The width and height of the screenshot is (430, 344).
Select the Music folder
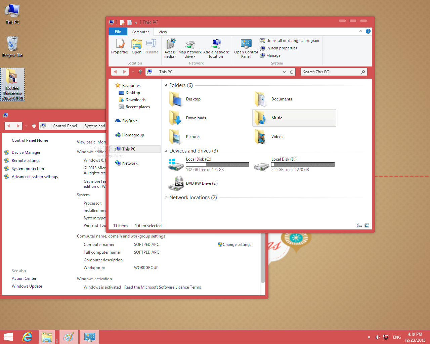point(294,118)
